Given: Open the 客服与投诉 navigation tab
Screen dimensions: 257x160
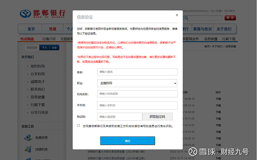Looking at the screenshot, I should point(202,29).
